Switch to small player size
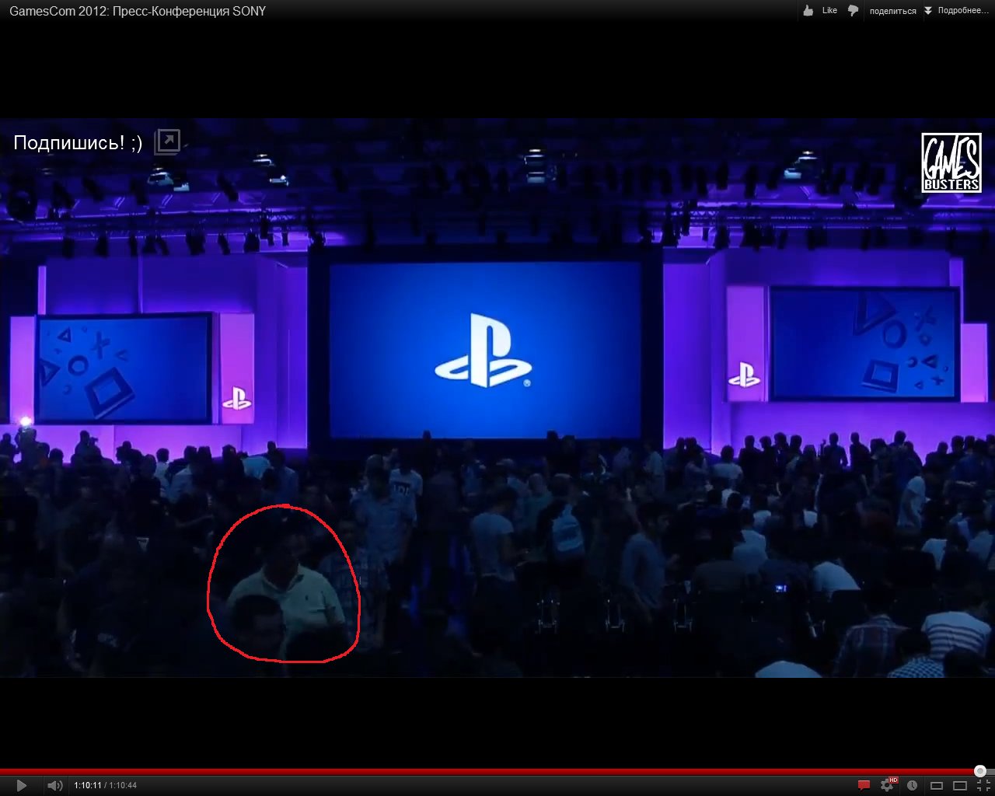This screenshot has height=796, width=995. (x=937, y=785)
